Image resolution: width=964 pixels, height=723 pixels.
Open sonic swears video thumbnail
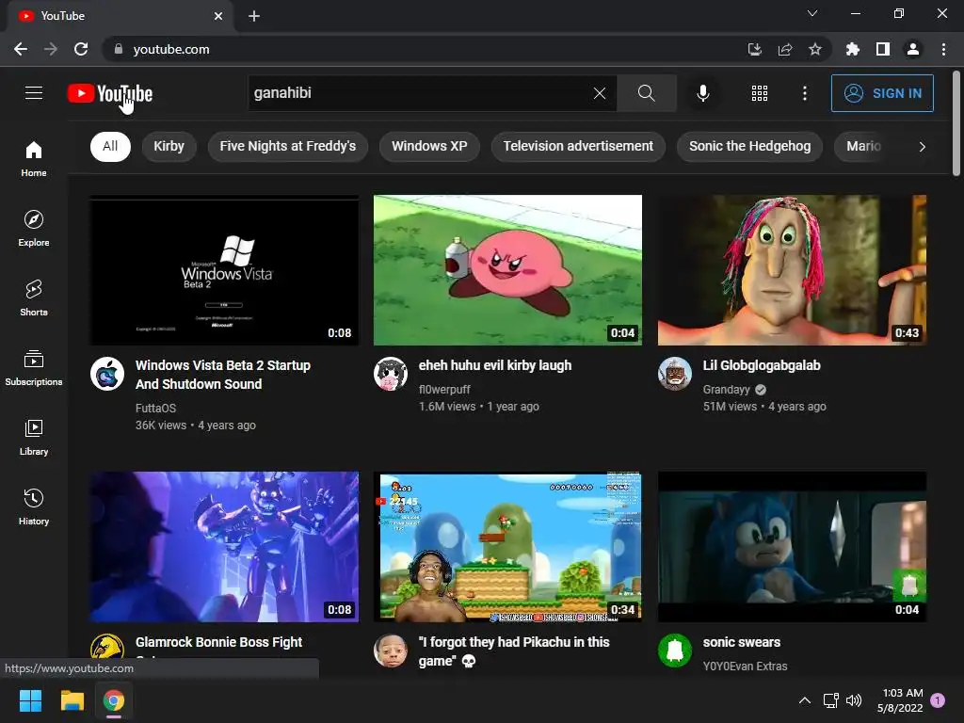pos(792,547)
